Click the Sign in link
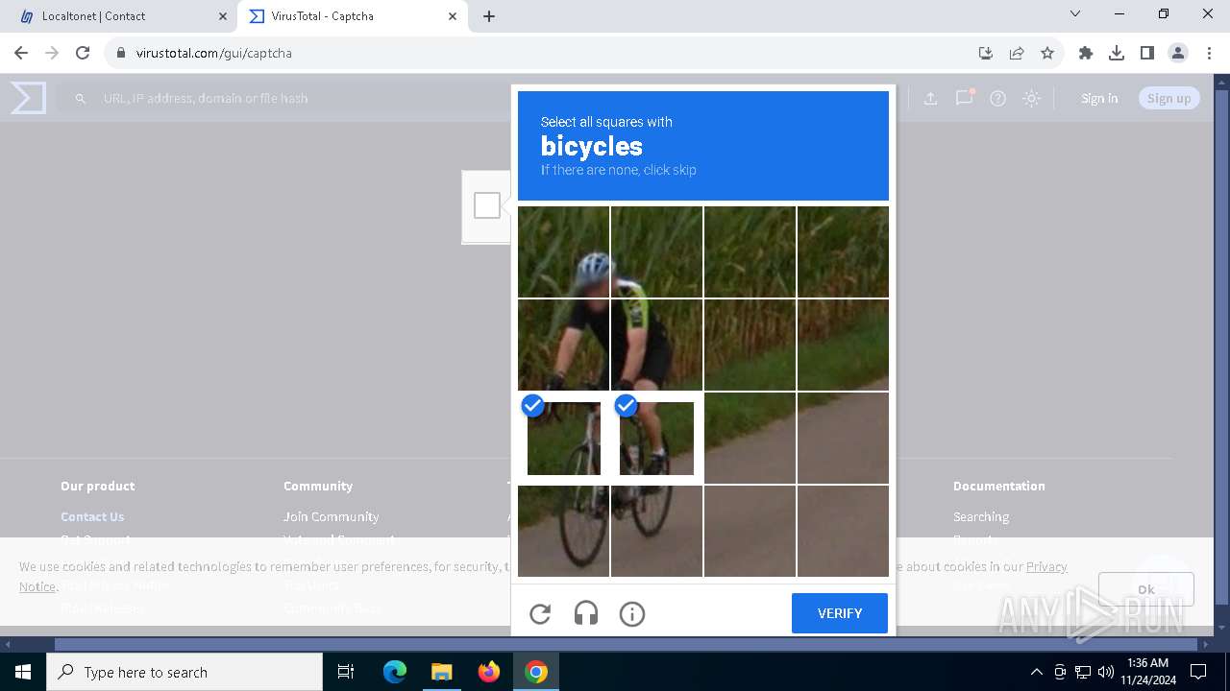Image resolution: width=1230 pixels, height=691 pixels. [1099, 98]
